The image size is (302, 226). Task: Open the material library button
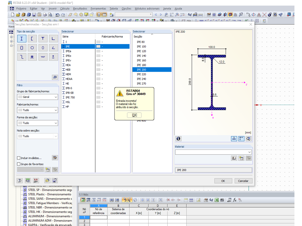(x=234, y=158)
